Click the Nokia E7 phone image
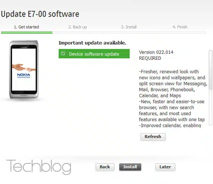 (x=24, y=69)
